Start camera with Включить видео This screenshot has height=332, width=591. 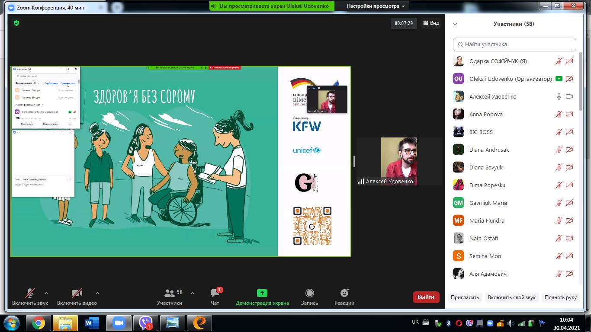77,297
